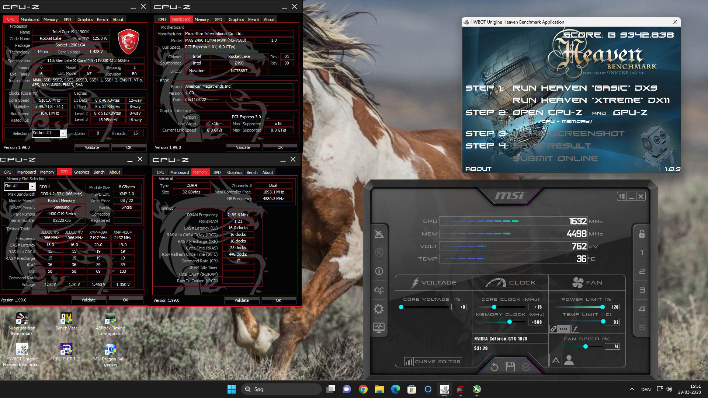Viewport: 708px width, 398px height.
Task: Open ASRock Timing Configurator desktop shortcut
Action: [x=111, y=324]
